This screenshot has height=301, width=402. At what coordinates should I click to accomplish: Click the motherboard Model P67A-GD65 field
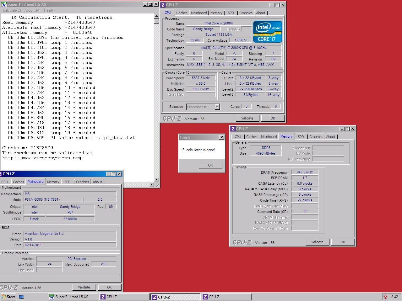point(53,200)
